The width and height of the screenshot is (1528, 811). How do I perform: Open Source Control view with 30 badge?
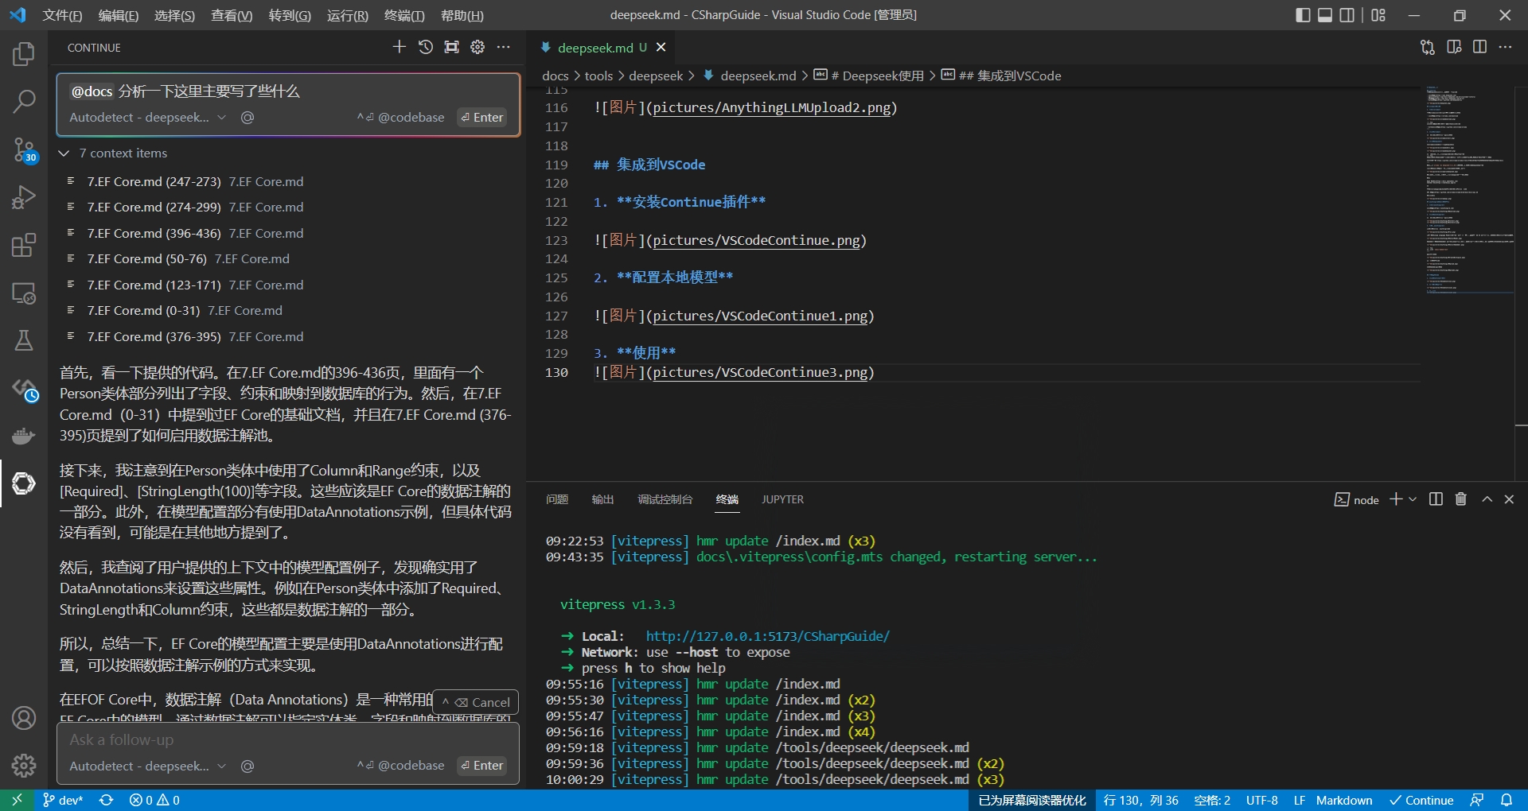pyautogui.click(x=24, y=149)
